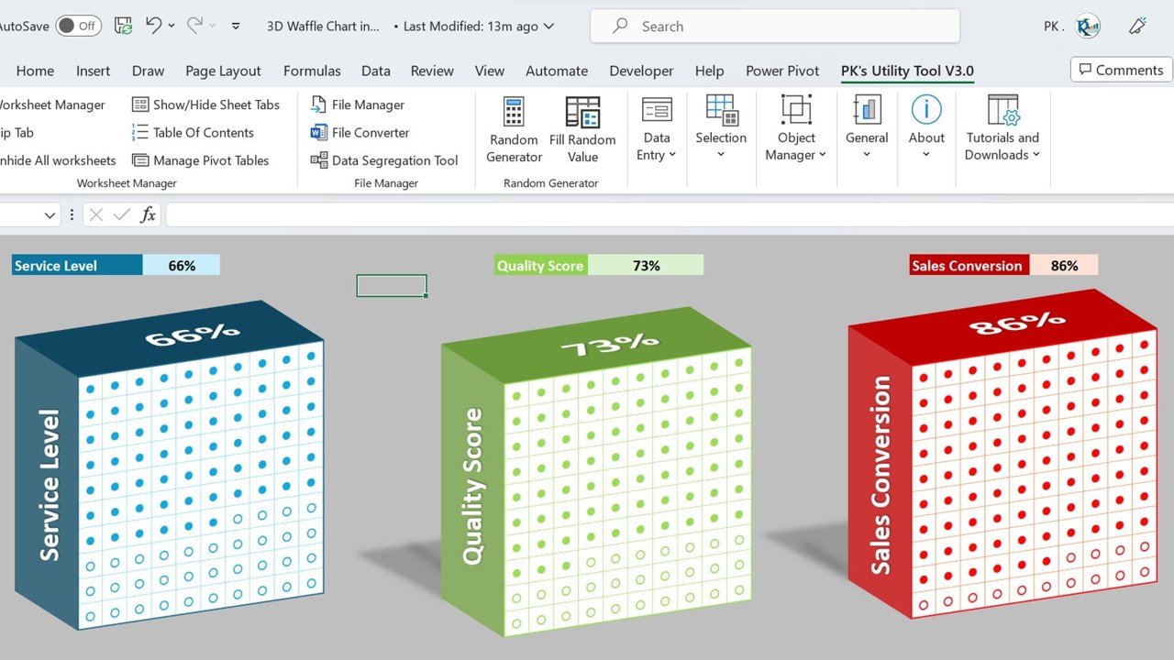This screenshot has height=660, width=1174.
Task: Switch to the Draw tab
Action: pyautogui.click(x=148, y=71)
